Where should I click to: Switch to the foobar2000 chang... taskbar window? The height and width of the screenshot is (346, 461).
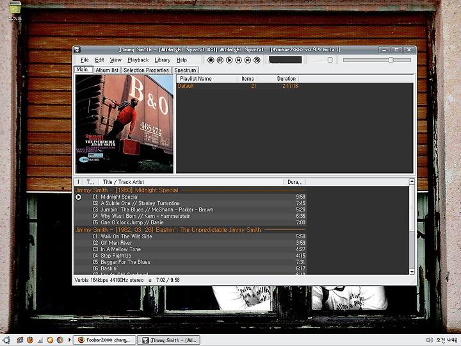(x=104, y=340)
